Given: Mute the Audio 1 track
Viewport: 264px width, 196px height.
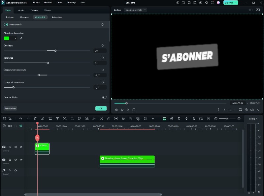Looking at the screenshot, I should [x=16, y=170].
